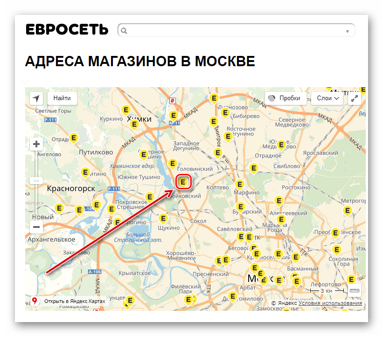The height and width of the screenshot is (337, 383).
Task: Select the store marker near Головинский
Action: pyautogui.click(x=173, y=164)
